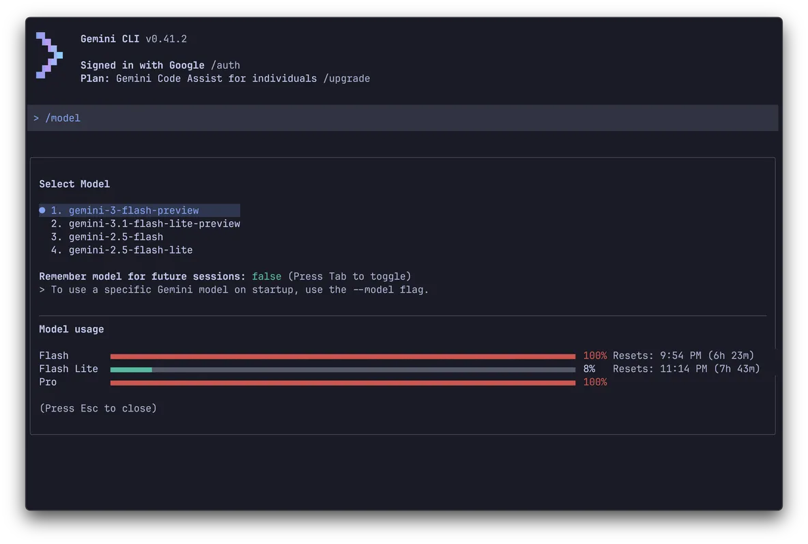Click the 'Signed in with Google' text
Viewport: 808px width, 544px height.
(142, 66)
